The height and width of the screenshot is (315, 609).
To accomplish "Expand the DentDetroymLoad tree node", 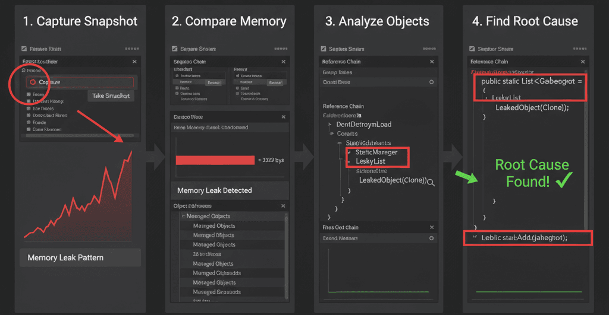I will point(329,125).
